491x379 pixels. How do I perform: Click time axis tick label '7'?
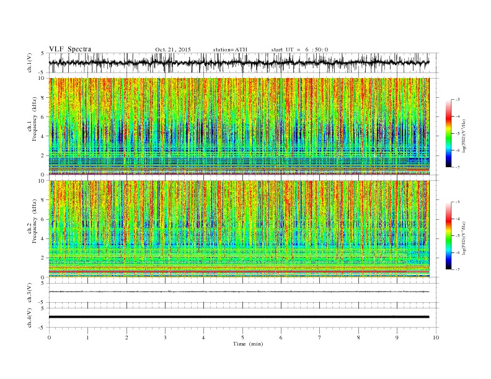tap(320, 338)
